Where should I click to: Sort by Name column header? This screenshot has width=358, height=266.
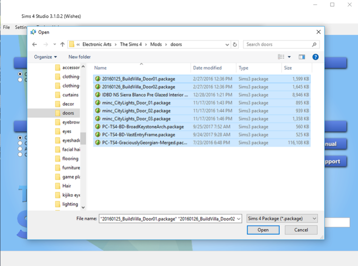100,68
